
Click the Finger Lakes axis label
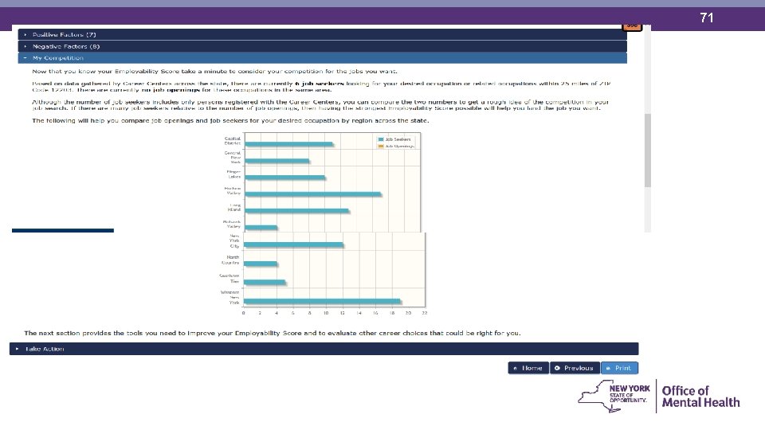pyautogui.click(x=233, y=174)
